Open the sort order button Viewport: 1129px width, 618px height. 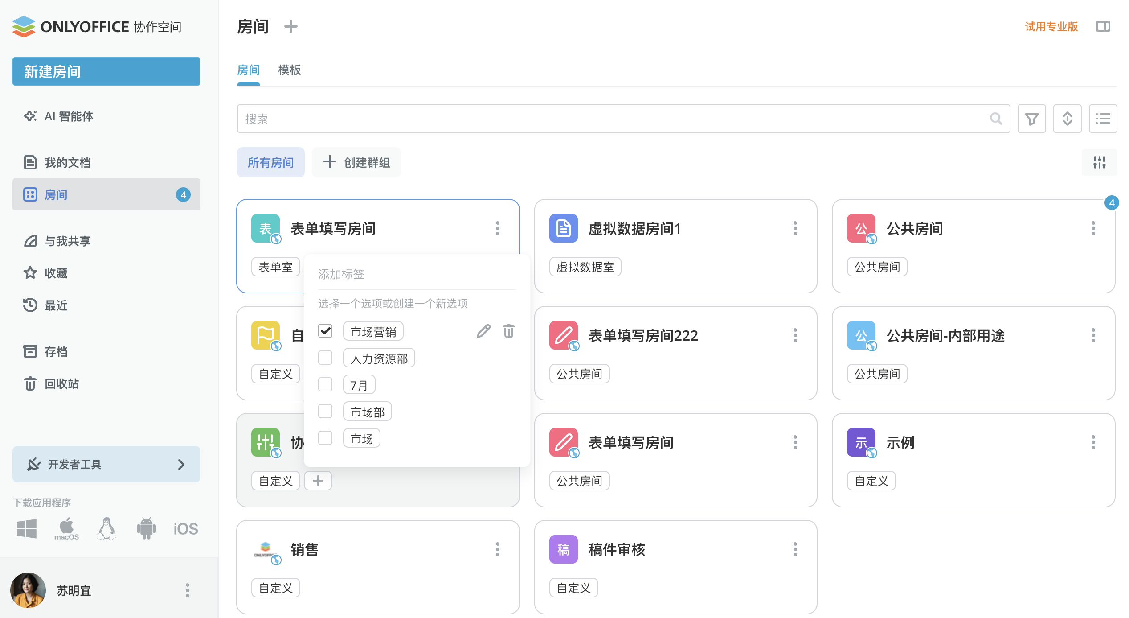tap(1067, 119)
